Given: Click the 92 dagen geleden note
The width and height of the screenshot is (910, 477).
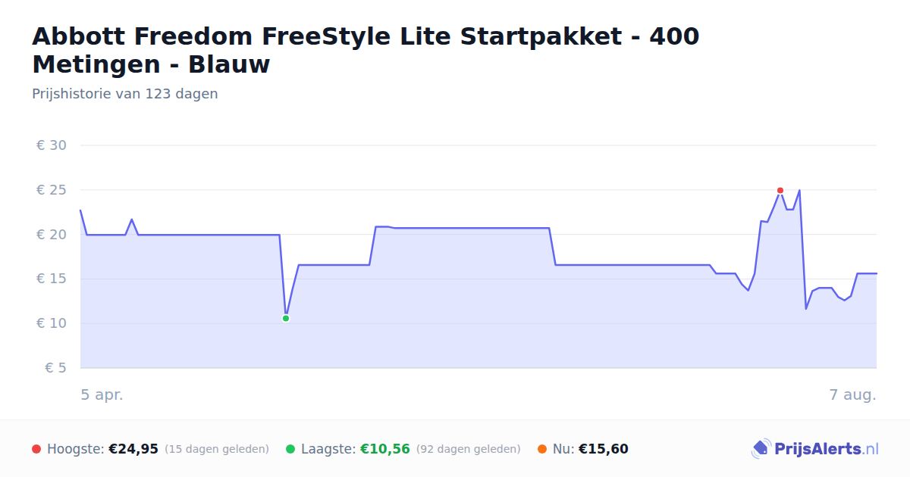Looking at the screenshot, I should point(469,449).
